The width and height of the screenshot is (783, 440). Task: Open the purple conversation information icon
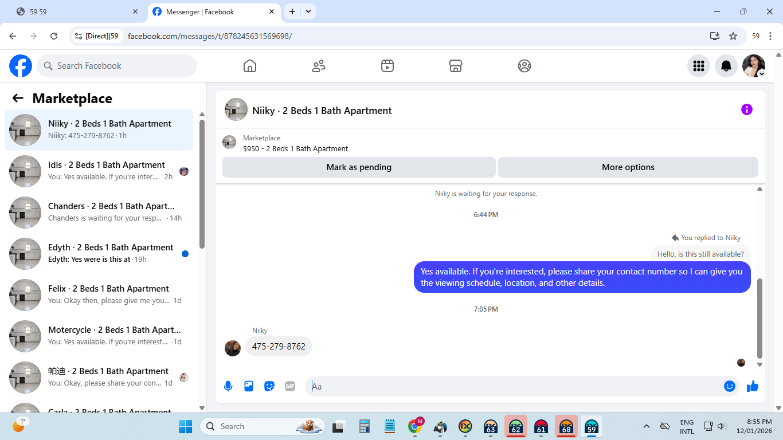point(747,109)
